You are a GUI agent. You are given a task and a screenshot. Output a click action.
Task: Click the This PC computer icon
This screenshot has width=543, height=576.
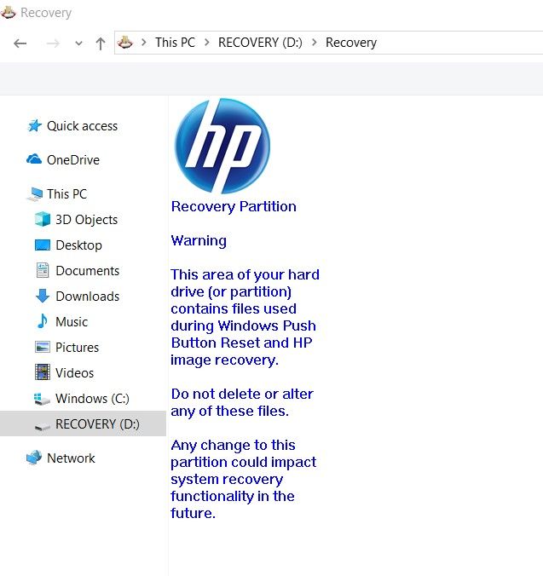(x=35, y=194)
